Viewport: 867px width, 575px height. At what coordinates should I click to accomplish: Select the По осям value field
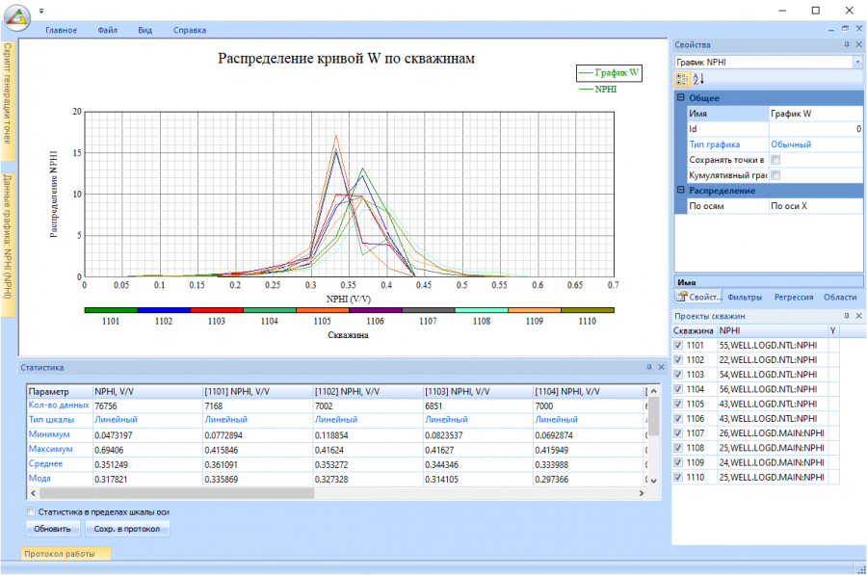[x=815, y=206]
